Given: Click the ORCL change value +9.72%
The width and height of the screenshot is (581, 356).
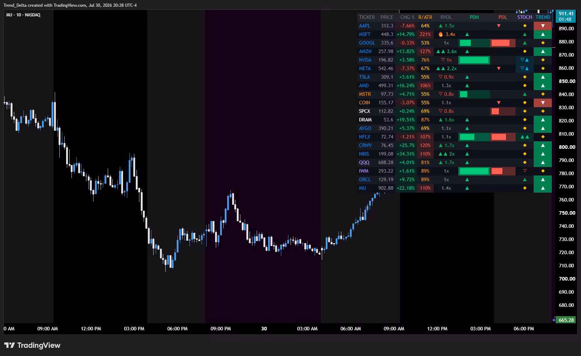Looking at the screenshot, I should click(x=407, y=179).
